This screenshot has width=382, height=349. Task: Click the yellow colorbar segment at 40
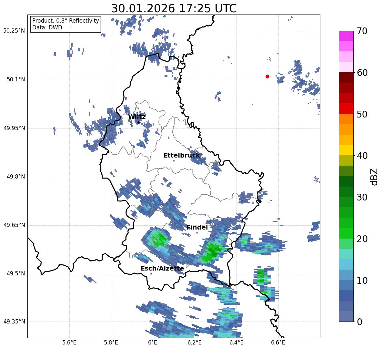pyautogui.click(x=346, y=150)
